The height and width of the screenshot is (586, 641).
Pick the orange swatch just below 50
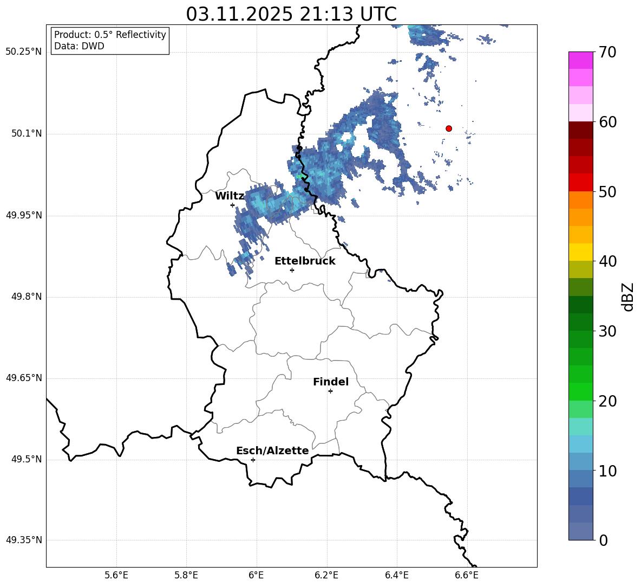tap(580, 200)
